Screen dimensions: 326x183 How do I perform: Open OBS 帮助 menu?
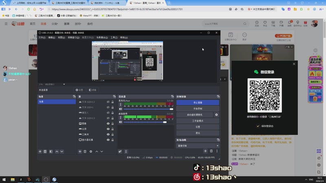coord(124,37)
